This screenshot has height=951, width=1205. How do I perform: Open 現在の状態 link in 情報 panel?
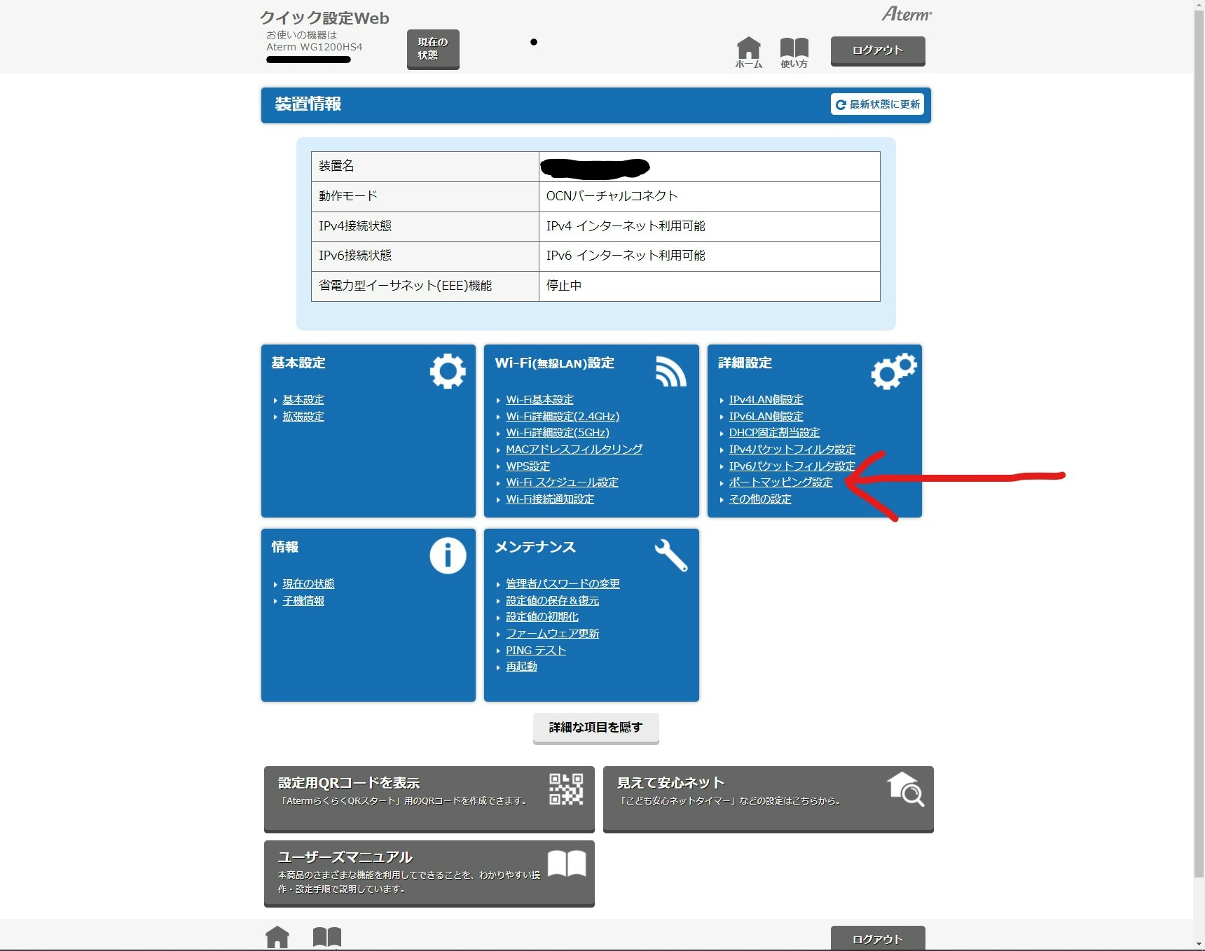coord(308,584)
